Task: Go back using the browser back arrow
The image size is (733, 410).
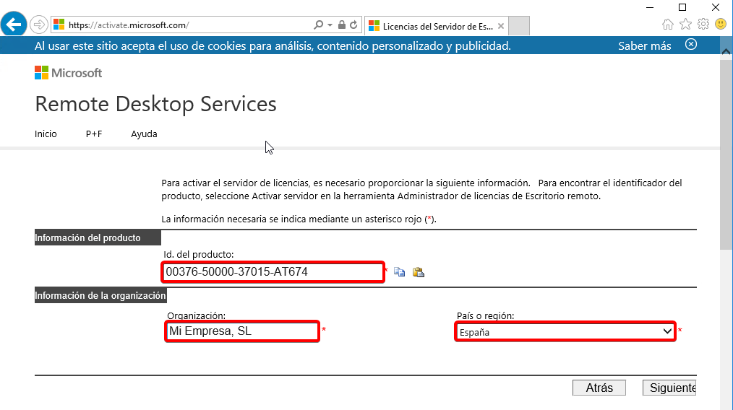Action: pyautogui.click(x=14, y=23)
